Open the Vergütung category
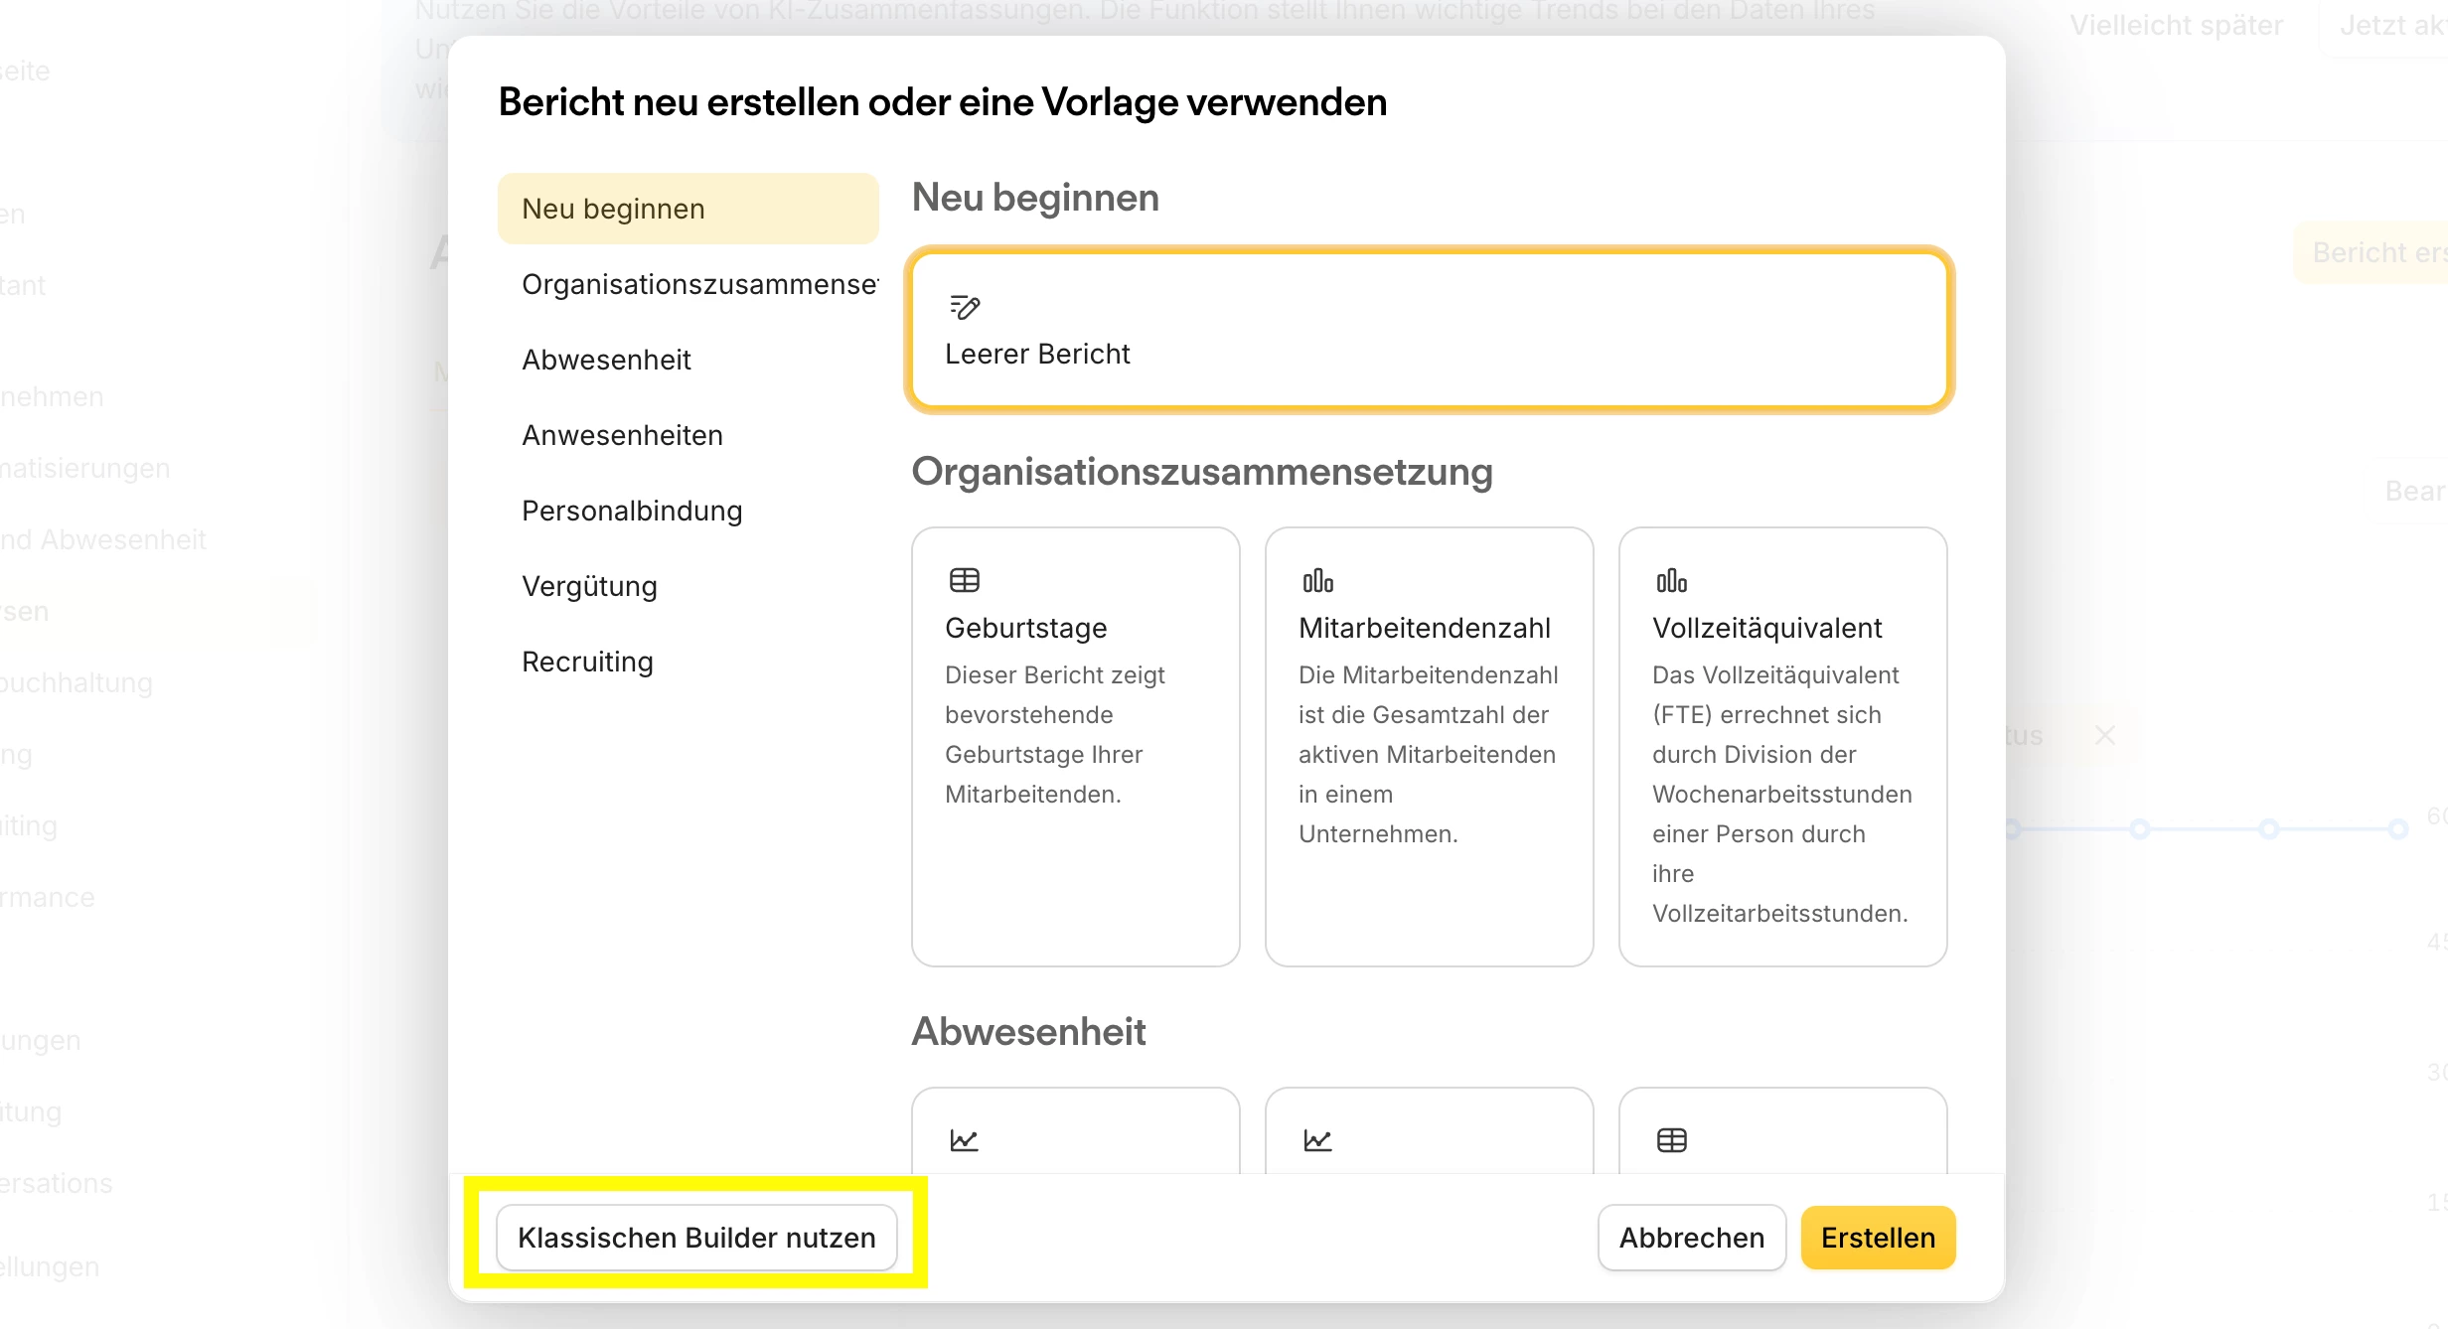 [589, 586]
